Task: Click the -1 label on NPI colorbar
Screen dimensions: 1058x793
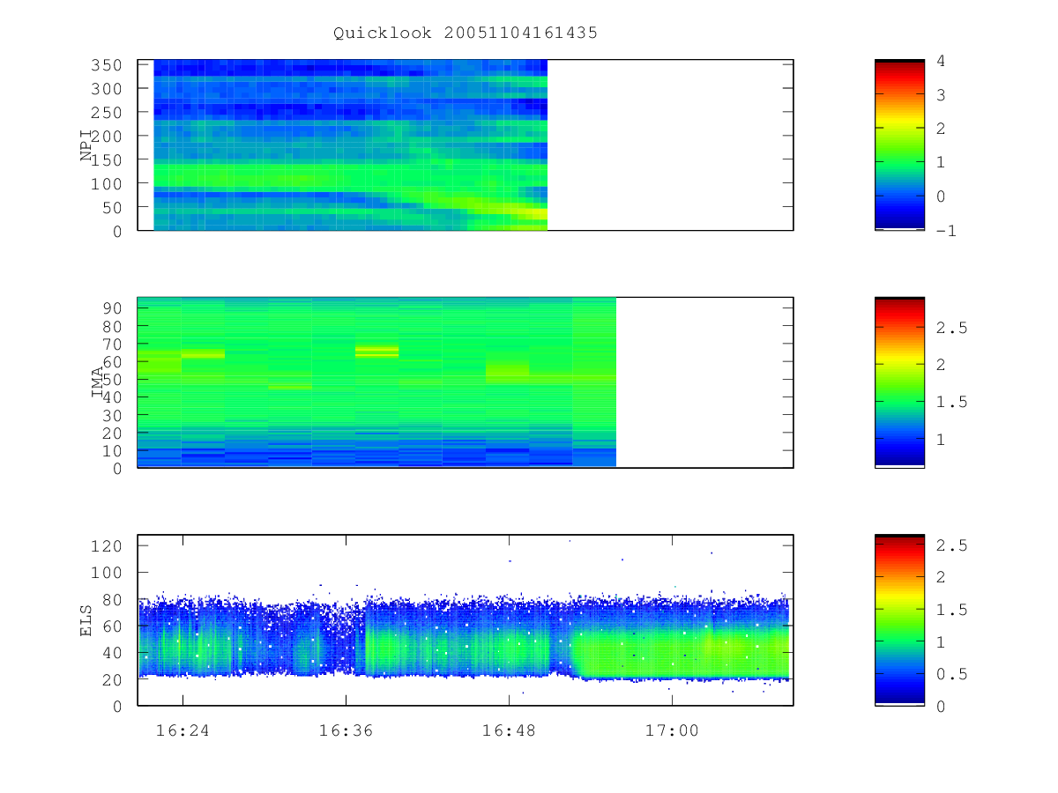Action: tap(946, 231)
